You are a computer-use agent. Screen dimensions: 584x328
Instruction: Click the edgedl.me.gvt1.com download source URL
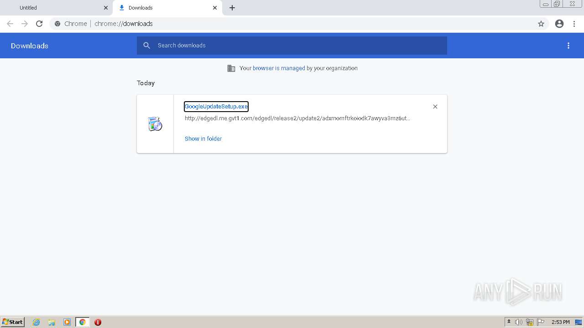point(297,118)
